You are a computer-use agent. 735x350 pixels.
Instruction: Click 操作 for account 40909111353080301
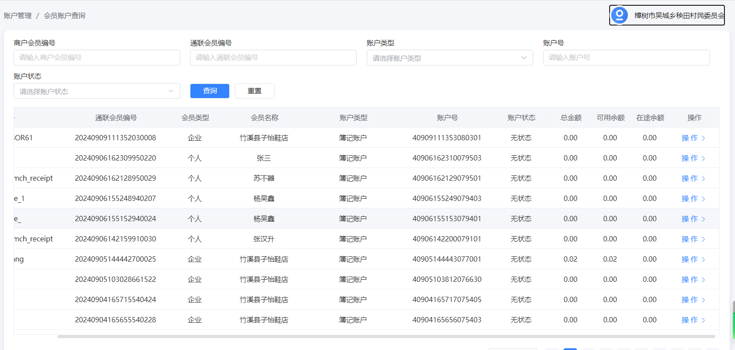click(693, 138)
